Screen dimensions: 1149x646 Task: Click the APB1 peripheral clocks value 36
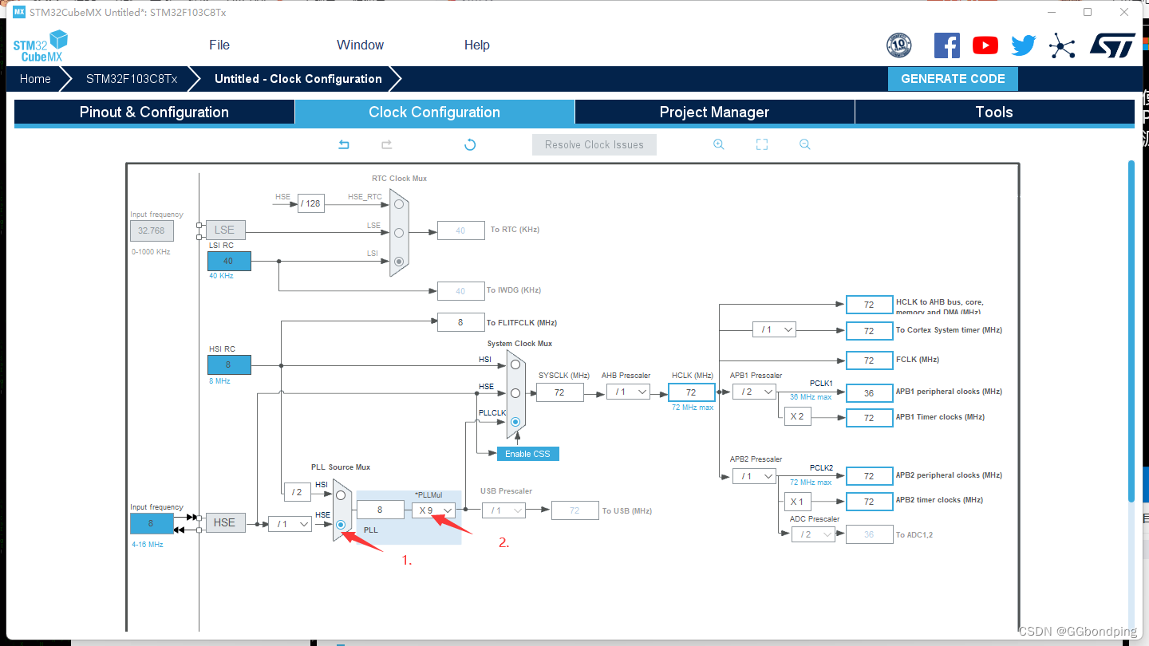click(869, 392)
